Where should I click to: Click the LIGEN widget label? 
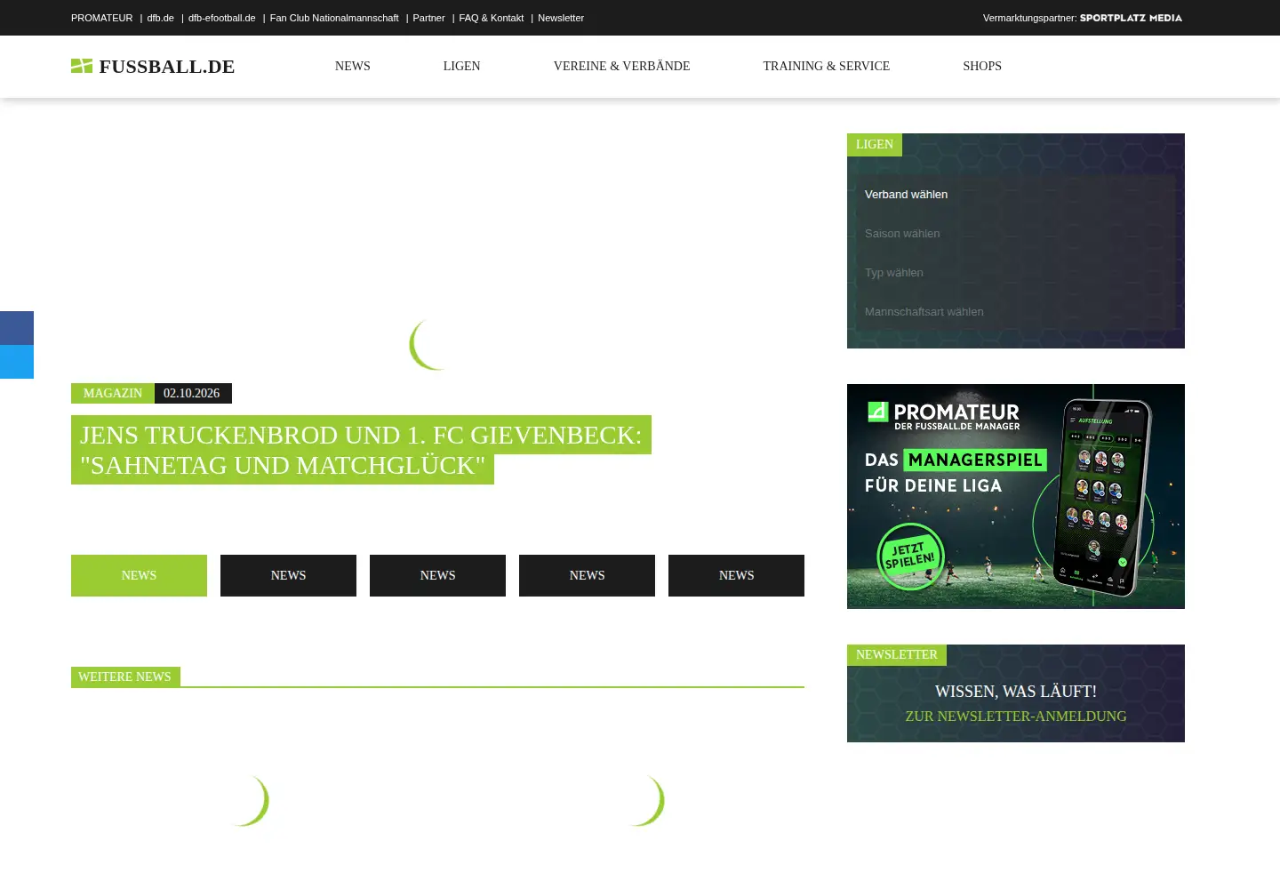(x=875, y=144)
